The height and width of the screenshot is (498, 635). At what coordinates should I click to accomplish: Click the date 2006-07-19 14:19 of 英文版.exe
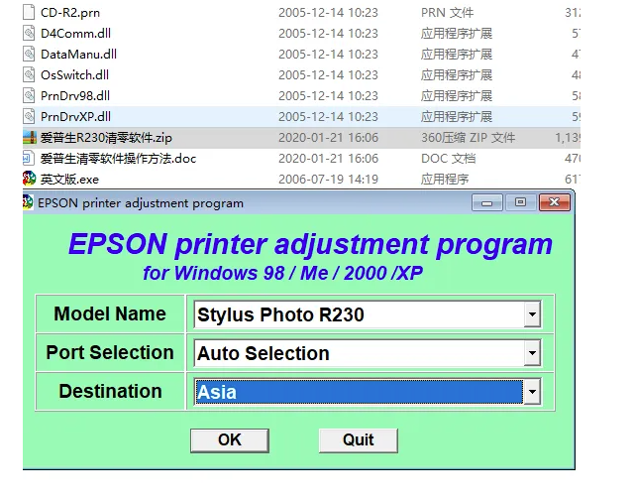click(329, 180)
